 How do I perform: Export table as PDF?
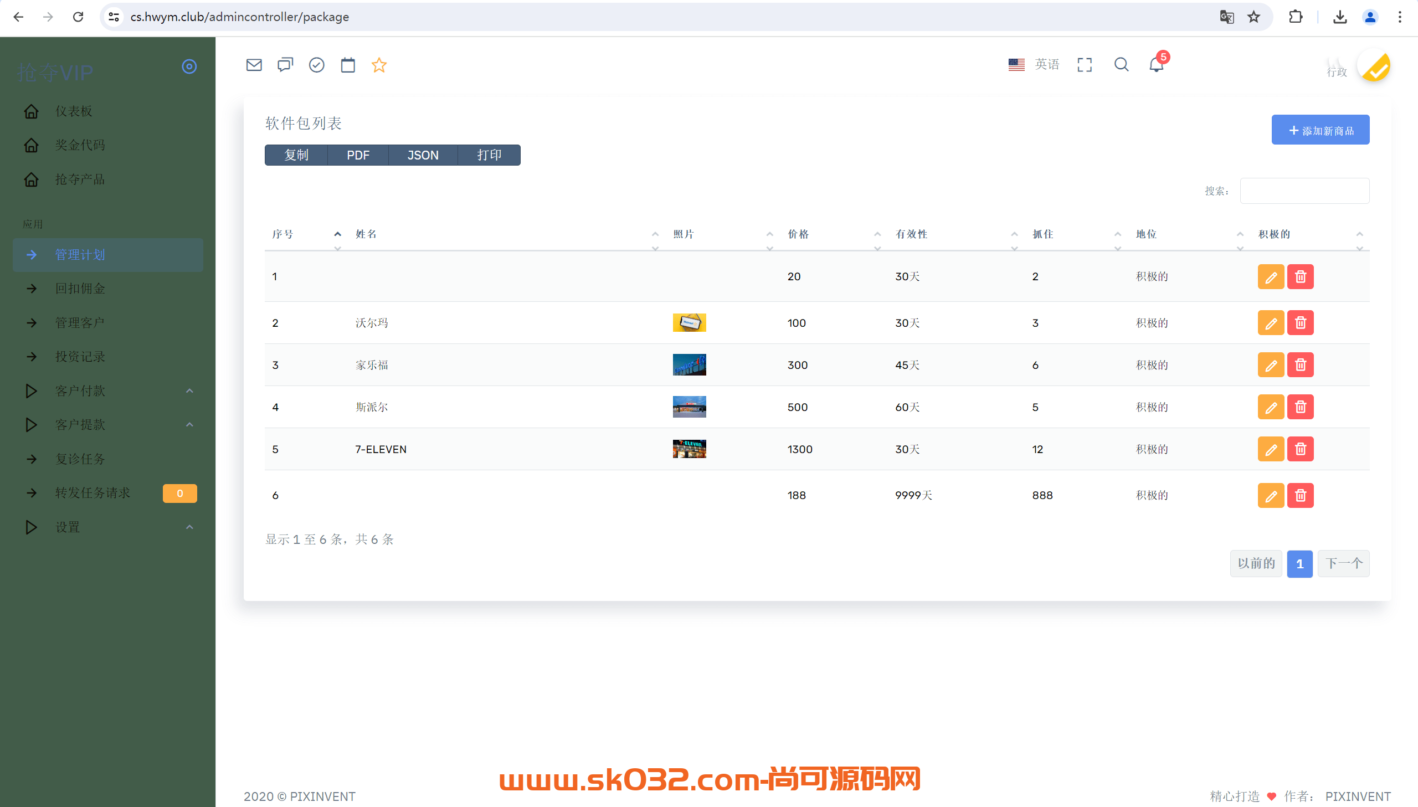click(358, 155)
